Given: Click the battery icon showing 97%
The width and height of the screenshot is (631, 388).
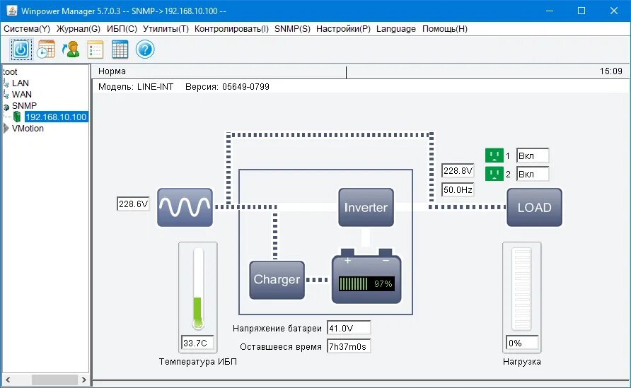Looking at the screenshot, I should (366, 276).
